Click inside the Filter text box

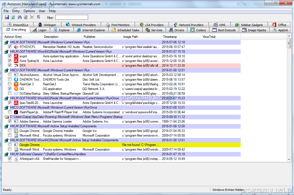pos(72,18)
